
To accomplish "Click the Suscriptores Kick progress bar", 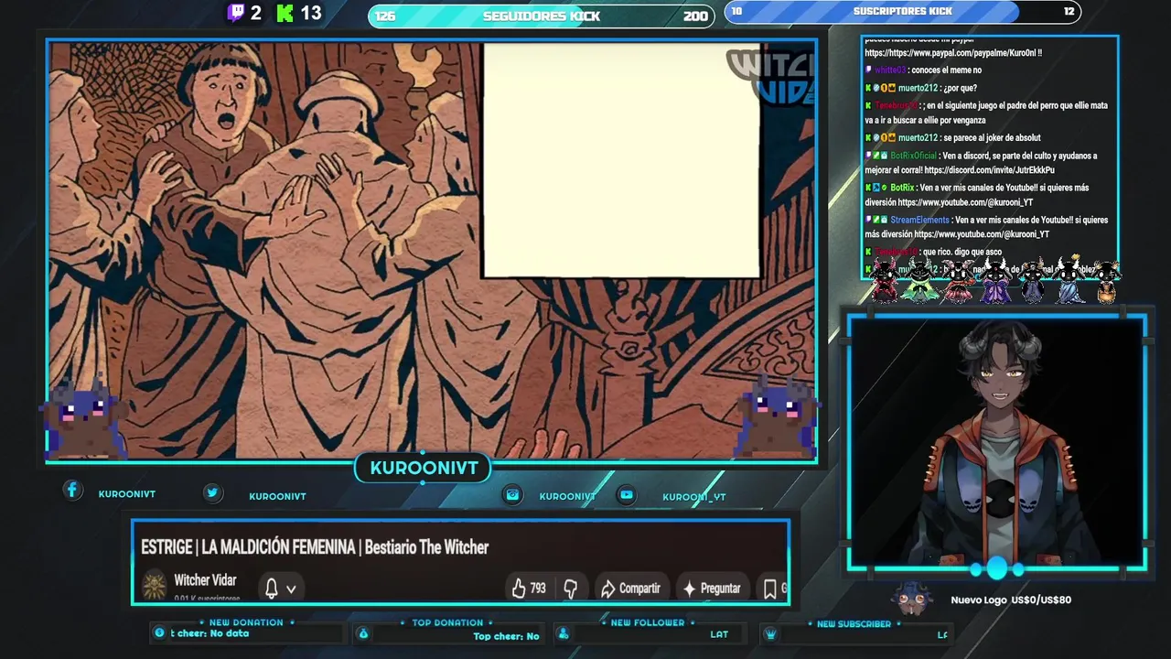I will [x=903, y=12].
